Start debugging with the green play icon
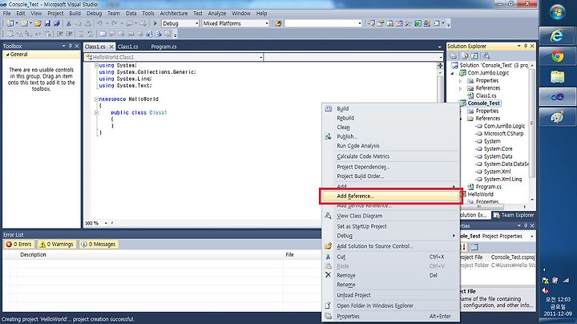 [155, 23]
